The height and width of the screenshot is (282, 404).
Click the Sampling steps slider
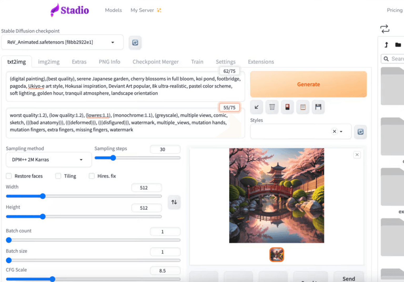click(x=138, y=158)
